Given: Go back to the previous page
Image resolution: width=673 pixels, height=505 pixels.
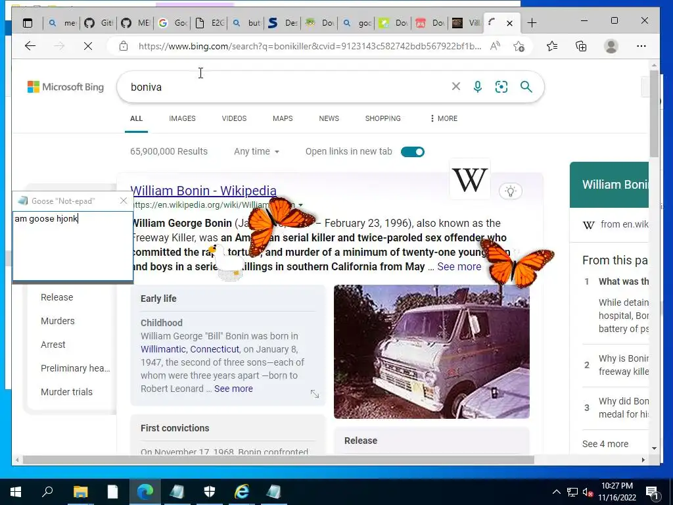Looking at the screenshot, I should click(30, 46).
